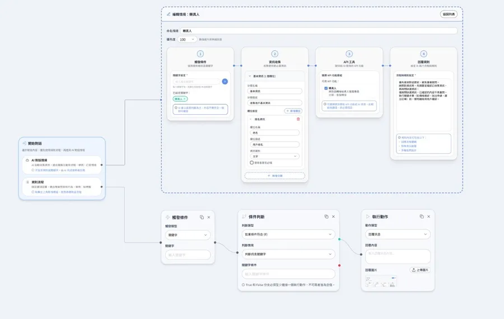The width and height of the screenshot is (504, 319).
Task: Click the step 4 circle on 回覆規則 card
Action: (423, 54)
